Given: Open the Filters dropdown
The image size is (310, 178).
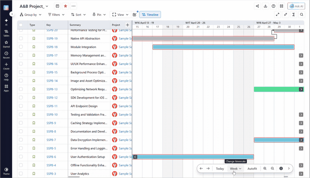Looking at the screenshot, I should [x=56, y=15].
